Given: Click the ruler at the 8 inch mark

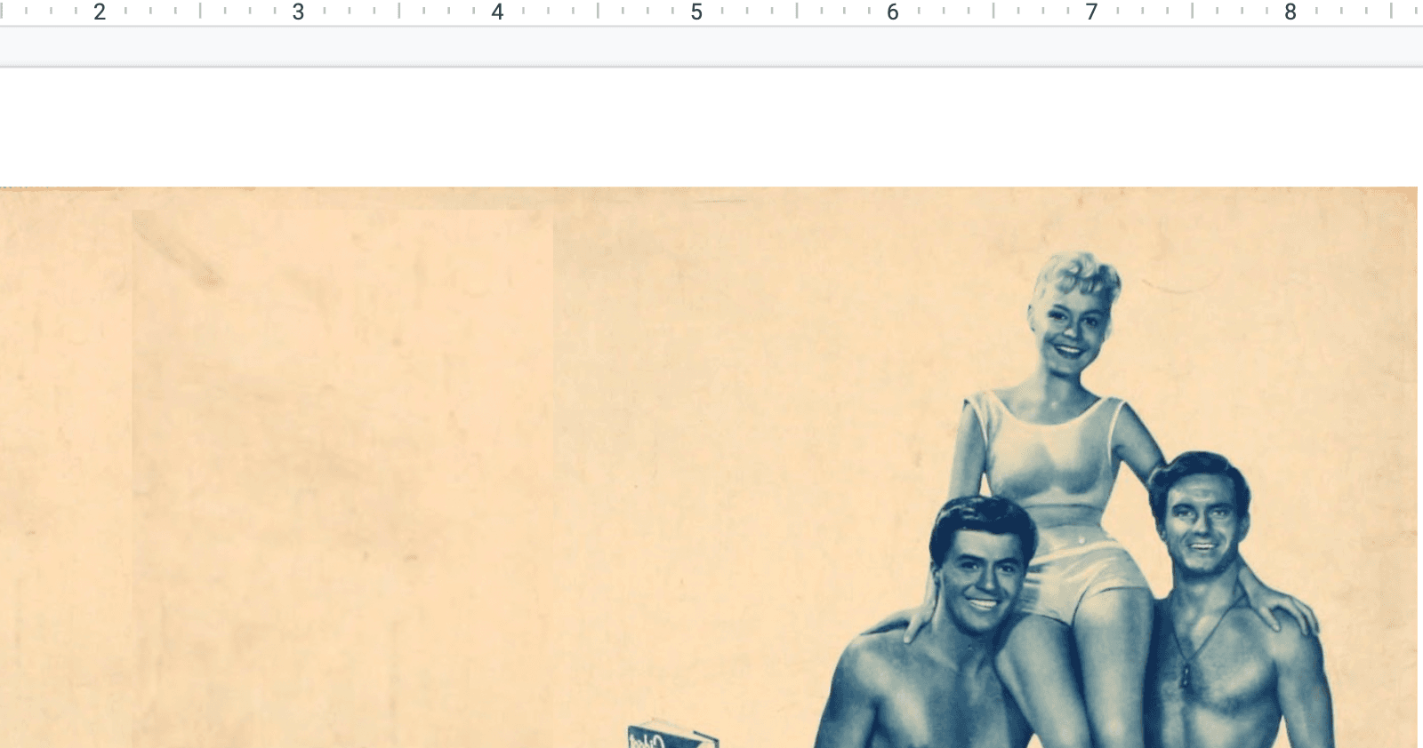Looking at the screenshot, I should [x=1290, y=12].
